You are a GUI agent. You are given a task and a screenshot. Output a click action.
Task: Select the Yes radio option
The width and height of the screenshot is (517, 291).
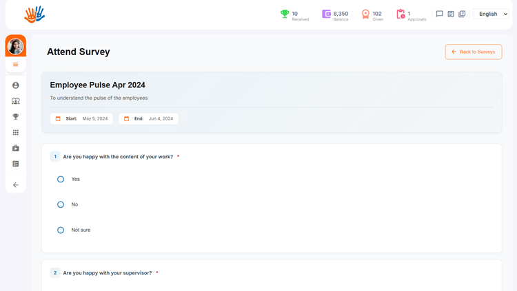(x=61, y=179)
